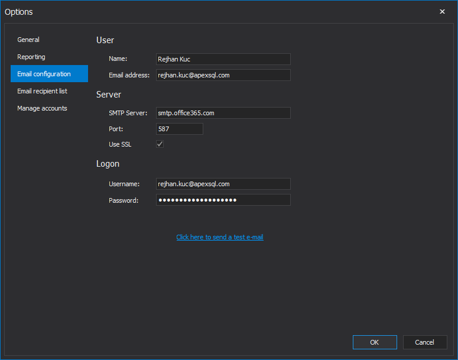Switch to the Reporting section
This screenshot has height=360, width=458.
click(49, 57)
